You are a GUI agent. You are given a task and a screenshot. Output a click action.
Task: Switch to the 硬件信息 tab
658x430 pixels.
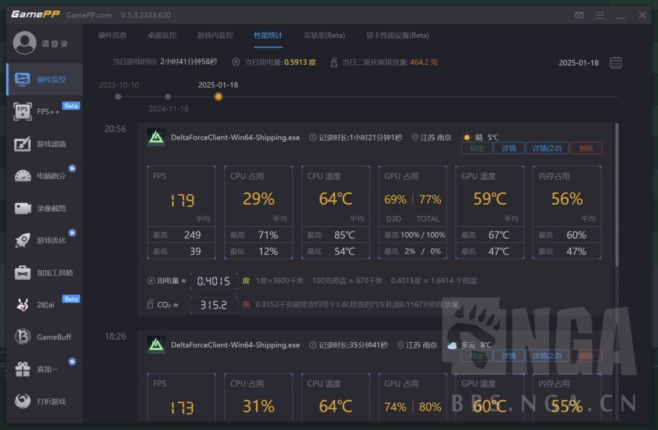pos(112,35)
